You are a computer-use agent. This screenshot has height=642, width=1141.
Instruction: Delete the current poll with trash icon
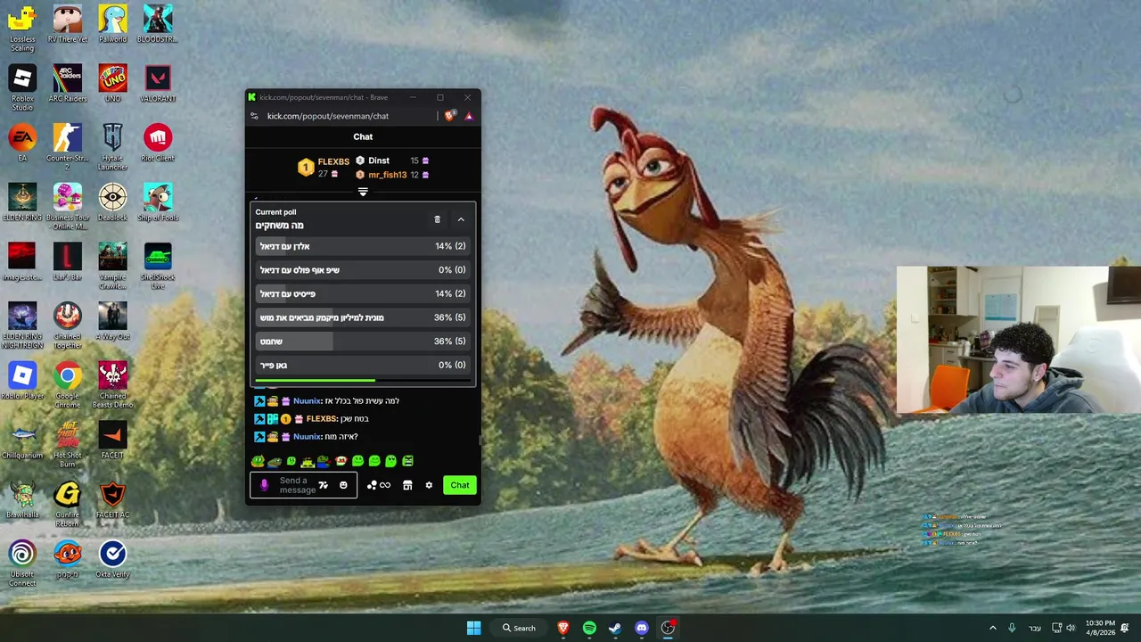(437, 219)
